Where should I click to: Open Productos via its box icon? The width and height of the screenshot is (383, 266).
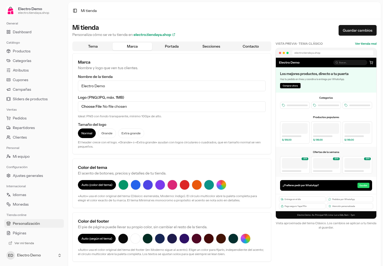[9, 51]
